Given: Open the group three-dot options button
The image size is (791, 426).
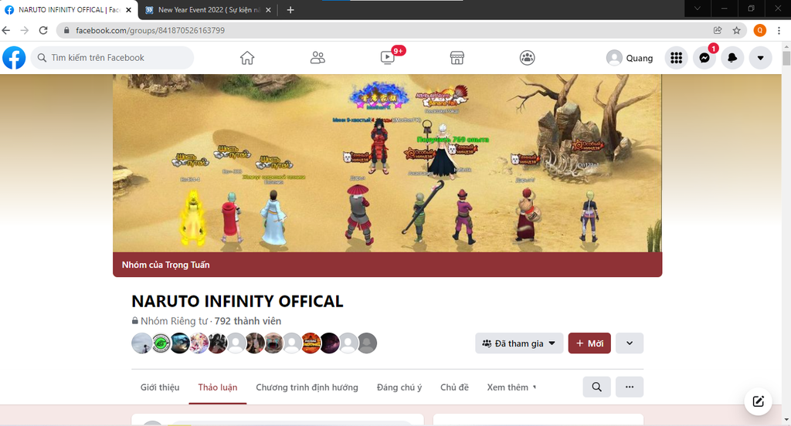Looking at the screenshot, I should [630, 387].
